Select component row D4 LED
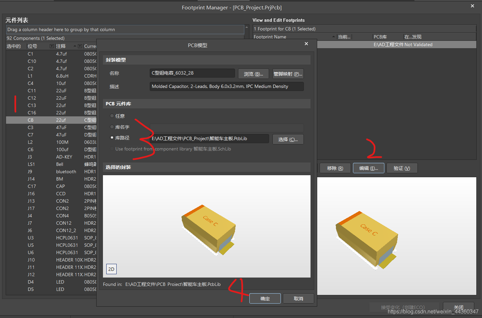Viewport: 482px width, 318px height. click(51, 282)
